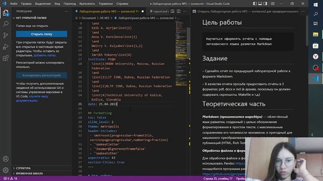Open Windows taskbar search
This screenshot has height=181, width=323.
click(315, 14)
